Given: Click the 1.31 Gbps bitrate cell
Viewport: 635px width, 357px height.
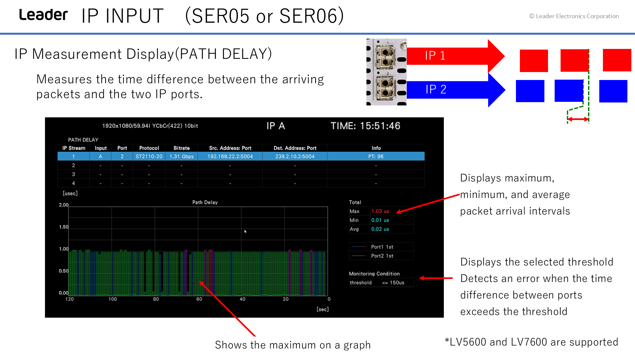Looking at the screenshot, I should point(182,156).
